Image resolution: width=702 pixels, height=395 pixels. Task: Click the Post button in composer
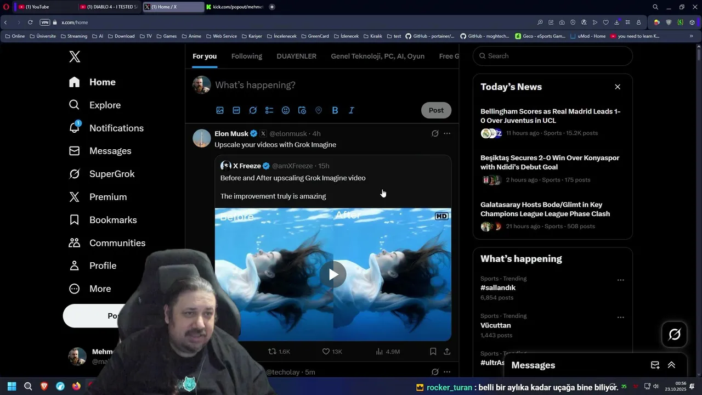coord(436,110)
